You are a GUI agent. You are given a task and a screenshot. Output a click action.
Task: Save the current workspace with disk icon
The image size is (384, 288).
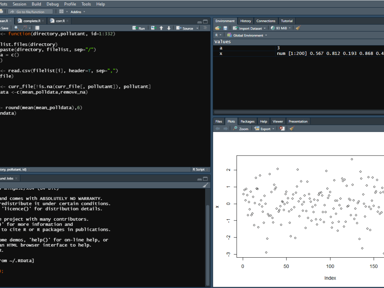click(225, 28)
